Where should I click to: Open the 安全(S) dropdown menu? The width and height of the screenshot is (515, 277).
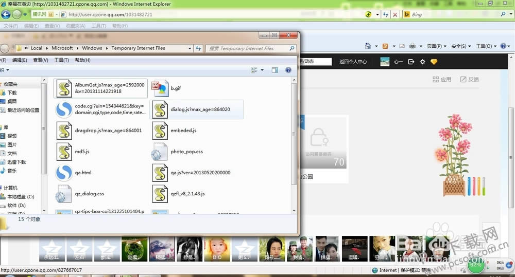pos(461,46)
